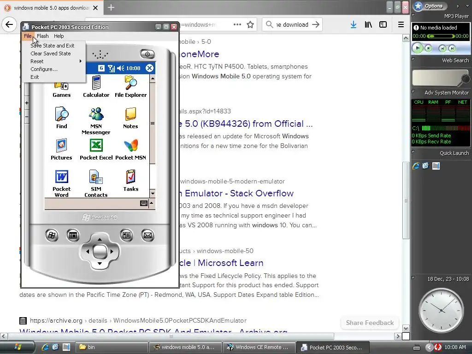Tap the signal strength icon in emulator
Viewport: 472px width, 354px height.
pos(111,68)
